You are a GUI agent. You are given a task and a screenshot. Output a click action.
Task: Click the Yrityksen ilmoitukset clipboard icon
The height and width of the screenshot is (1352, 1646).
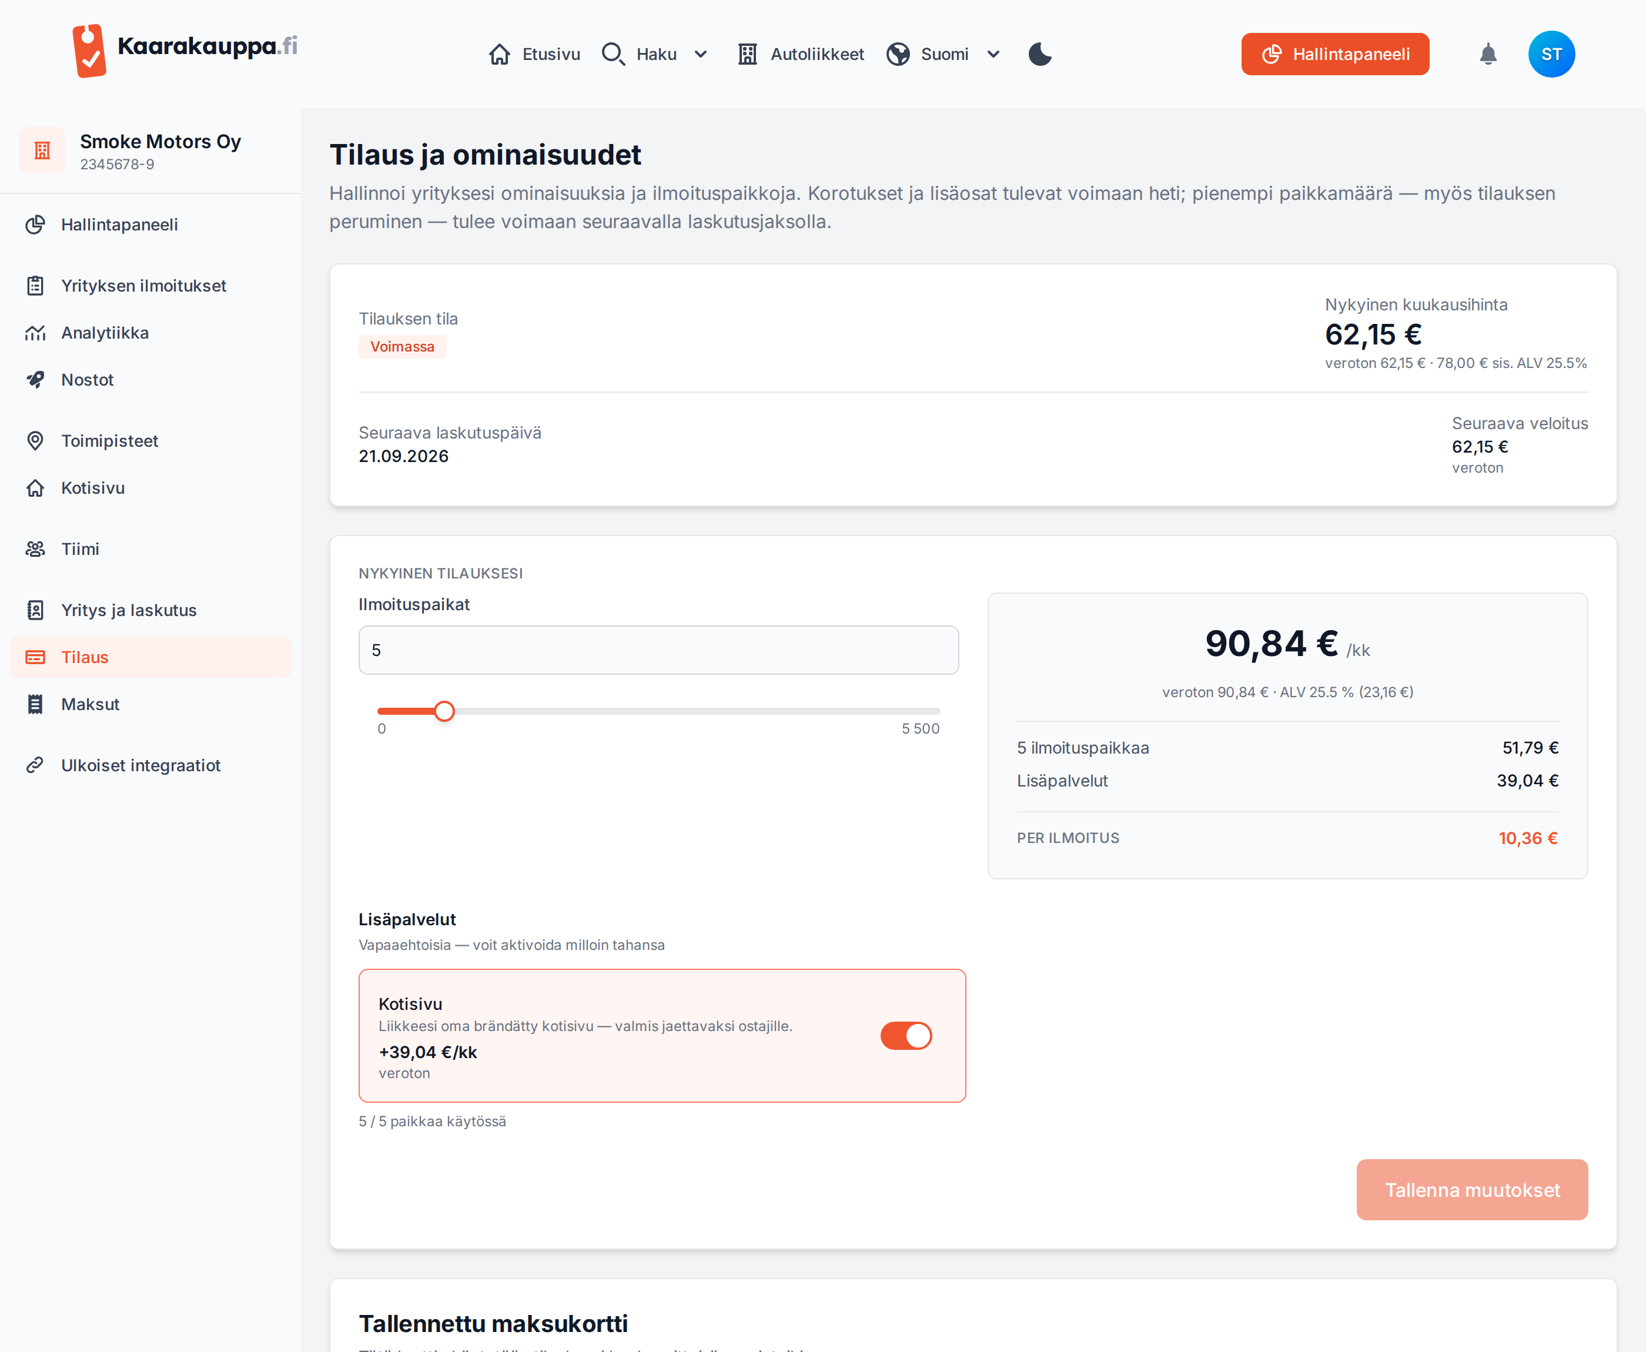pyautogui.click(x=35, y=286)
